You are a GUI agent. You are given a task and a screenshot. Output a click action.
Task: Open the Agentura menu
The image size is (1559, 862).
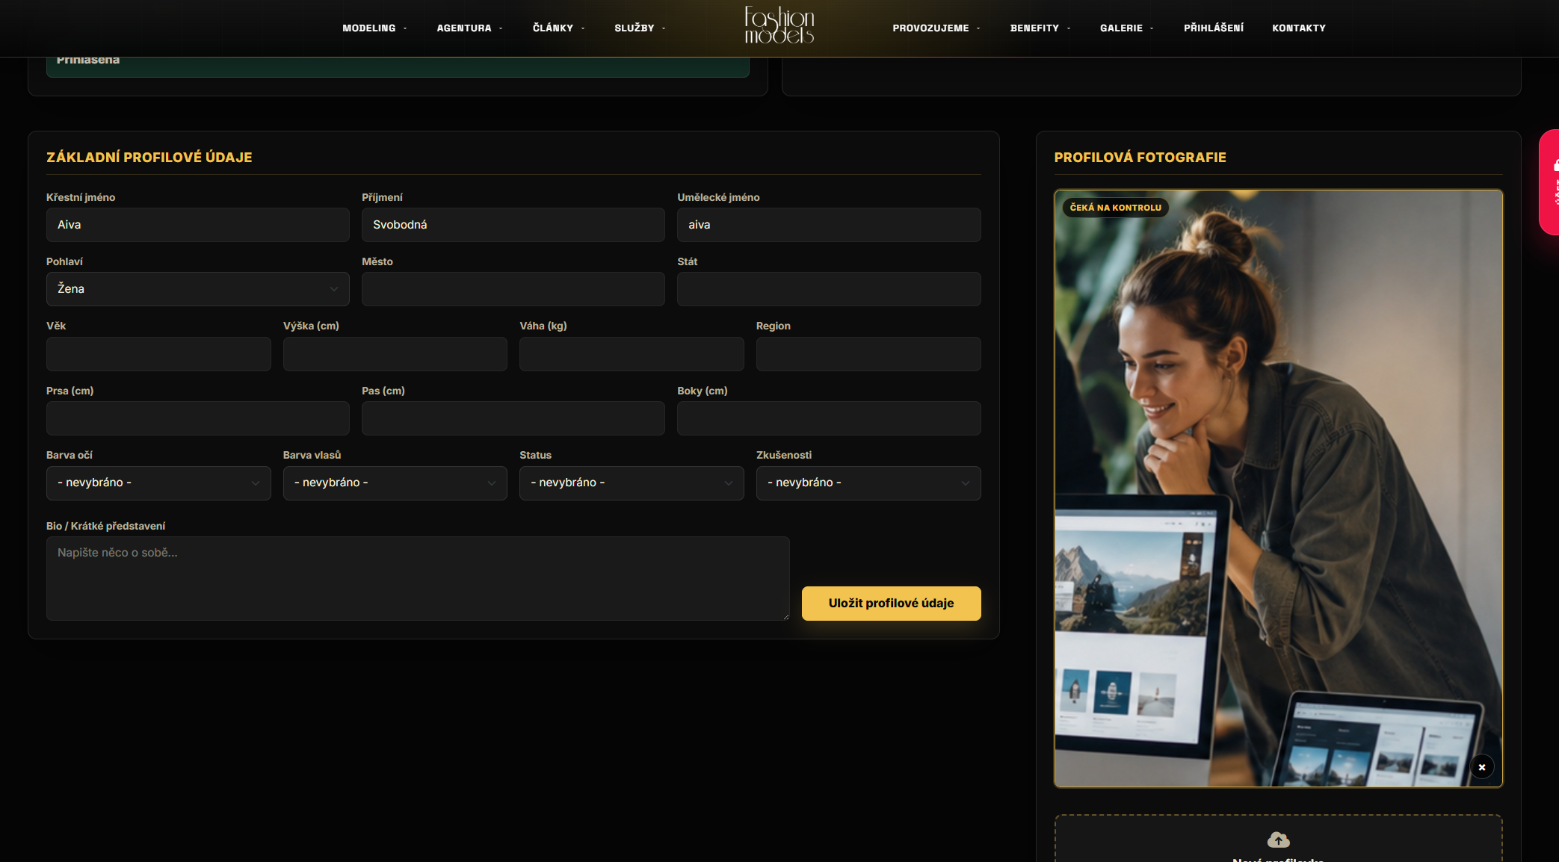click(469, 28)
